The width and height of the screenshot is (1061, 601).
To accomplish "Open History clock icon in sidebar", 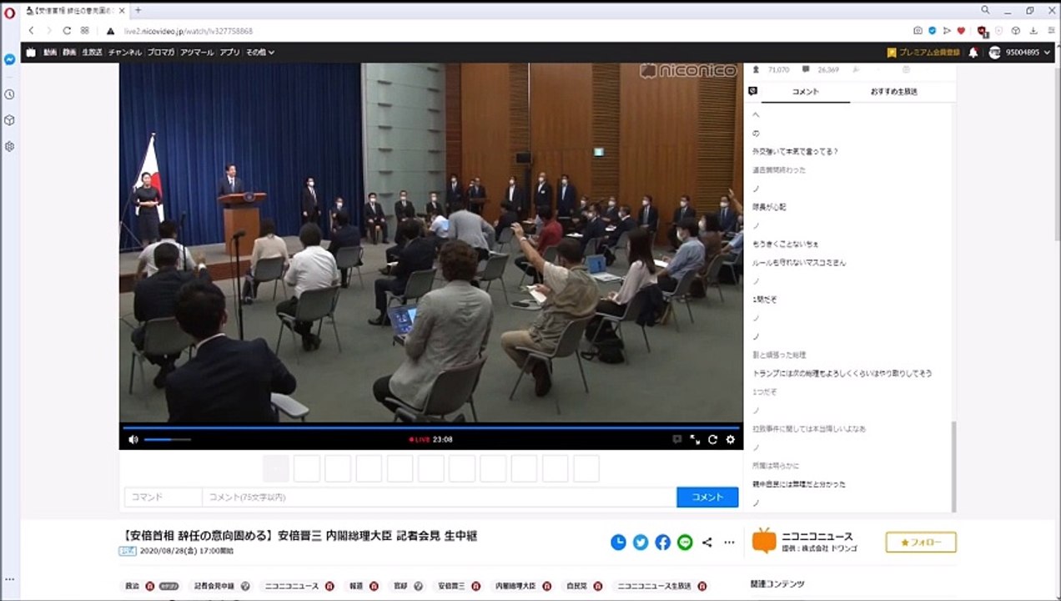I will pos(9,94).
